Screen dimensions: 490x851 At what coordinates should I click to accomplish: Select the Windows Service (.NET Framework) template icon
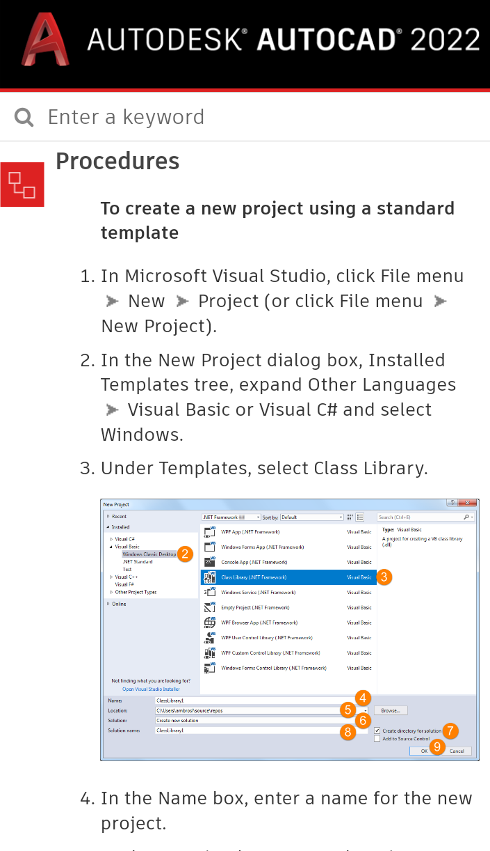click(x=209, y=593)
